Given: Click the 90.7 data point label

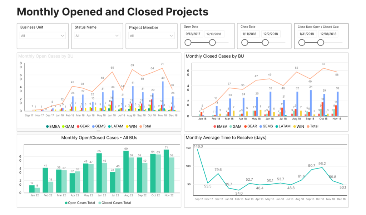Looking at the screenshot, I should coord(312,166).
